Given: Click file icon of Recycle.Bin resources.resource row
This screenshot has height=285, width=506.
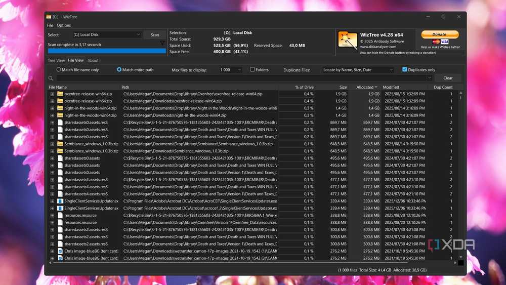Looking at the screenshot, I should click(60, 215).
